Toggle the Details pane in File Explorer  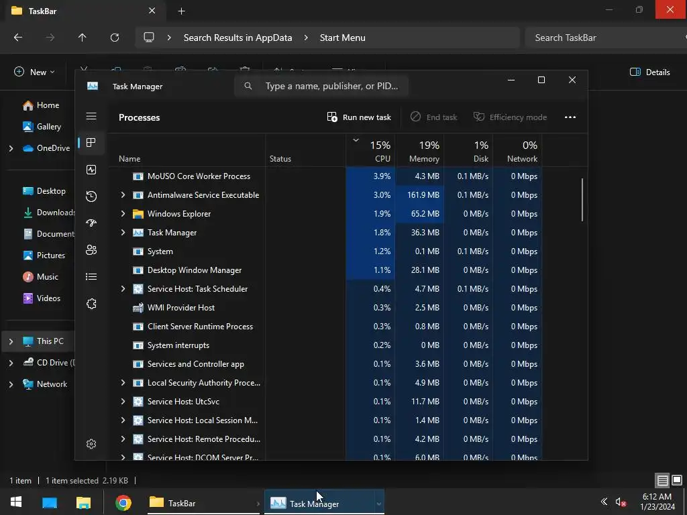click(x=649, y=72)
